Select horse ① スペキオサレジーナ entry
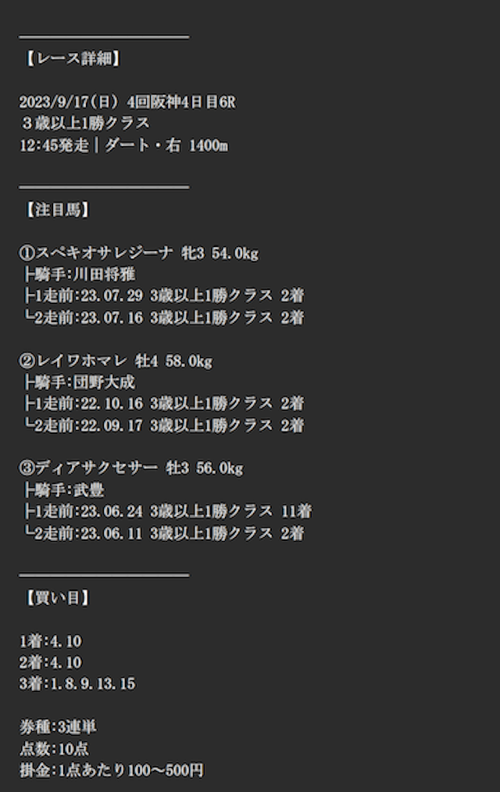500x792 pixels. pyautogui.click(x=139, y=253)
